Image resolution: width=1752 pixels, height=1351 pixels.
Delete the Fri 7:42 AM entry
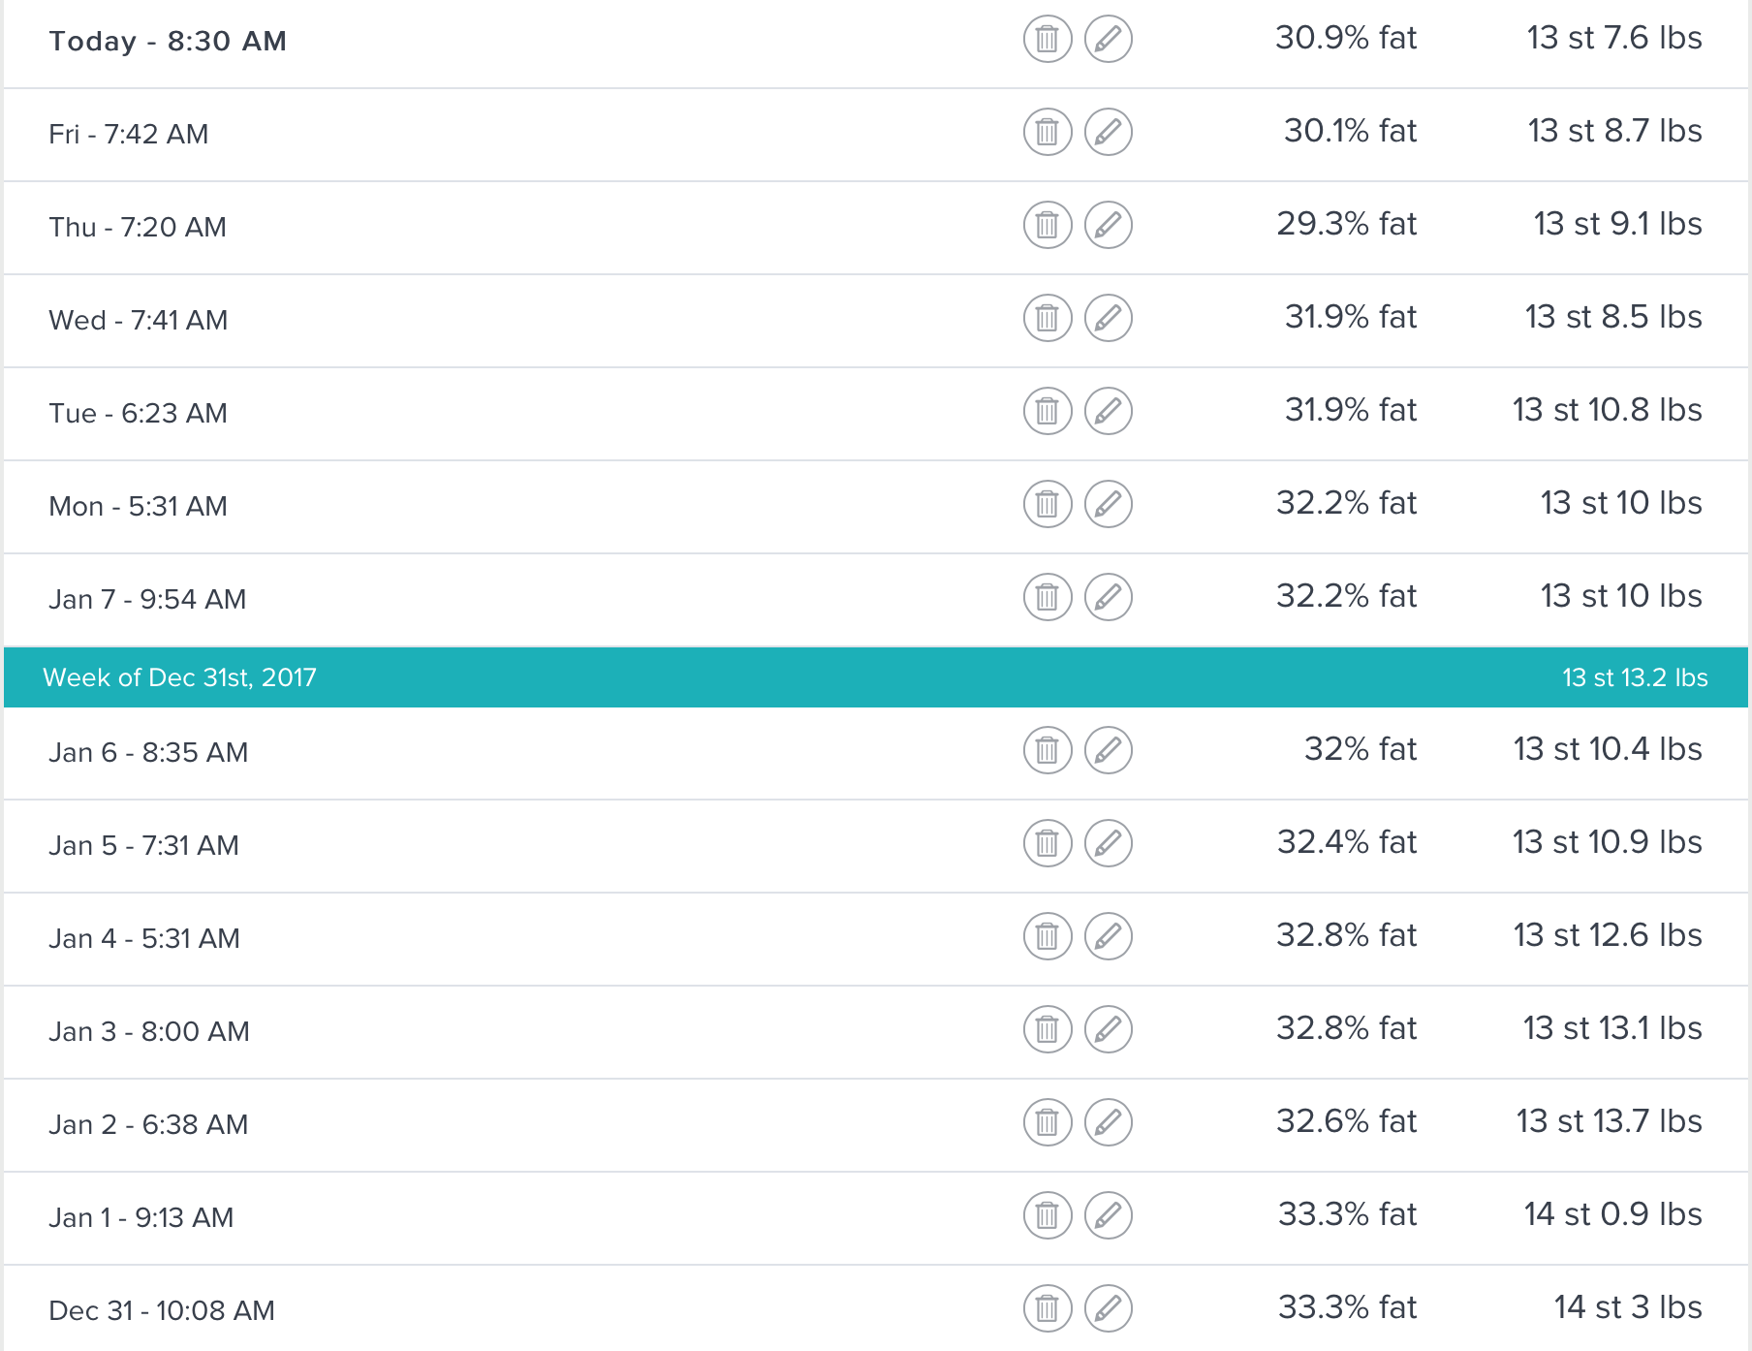(x=1047, y=133)
